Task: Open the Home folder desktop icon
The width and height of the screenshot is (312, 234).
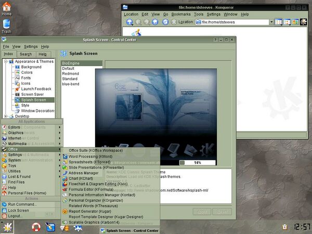Action: coord(7,9)
